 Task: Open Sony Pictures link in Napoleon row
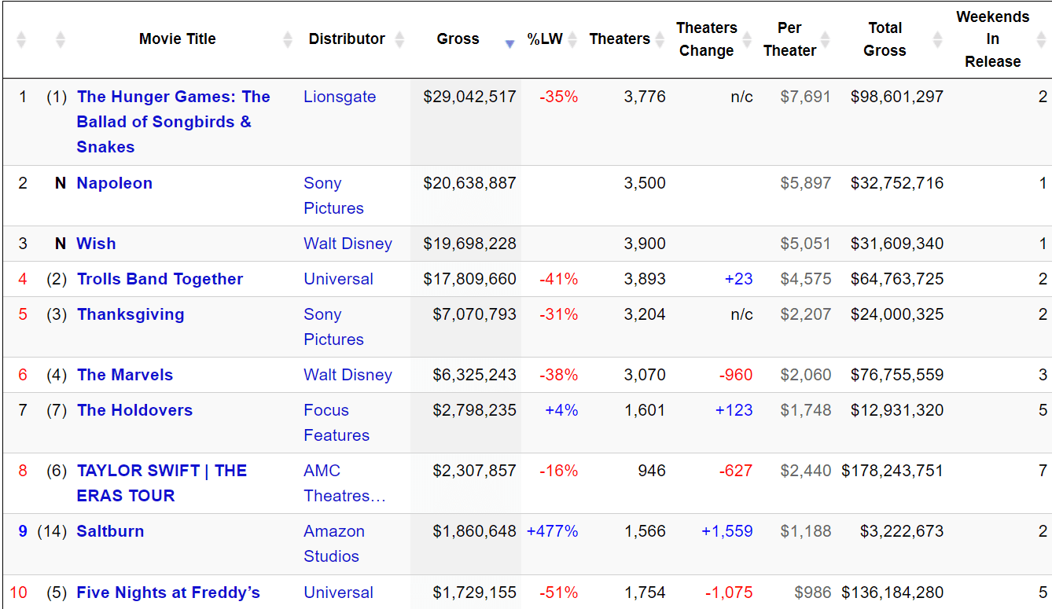(333, 196)
